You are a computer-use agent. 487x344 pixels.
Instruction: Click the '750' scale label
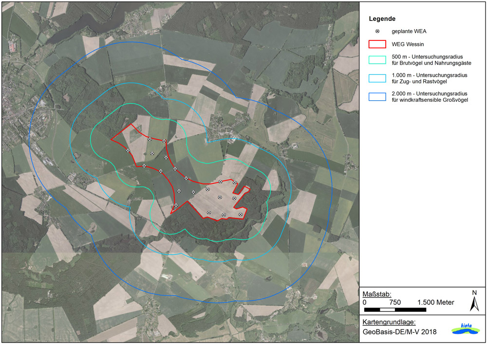395,303
